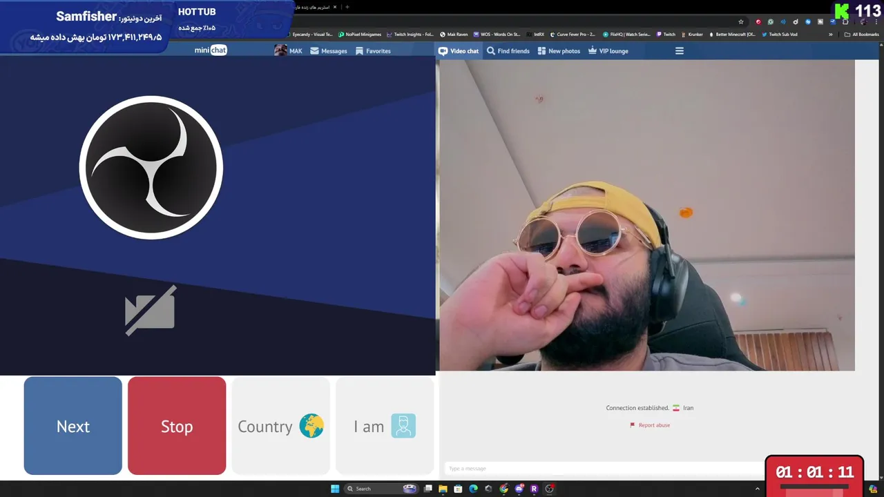884x497 pixels.
Task: Click the 'Connection established.' text
Action: [637, 408]
